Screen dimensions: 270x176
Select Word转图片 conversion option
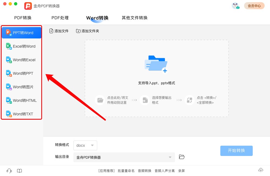coord(21,87)
